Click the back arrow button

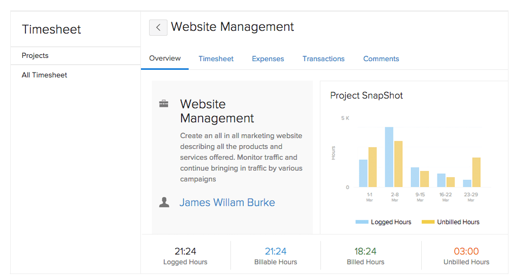pos(158,28)
